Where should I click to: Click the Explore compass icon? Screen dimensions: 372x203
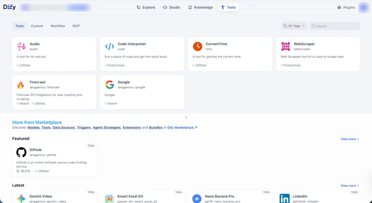pyautogui.click(x=139, y=8)
